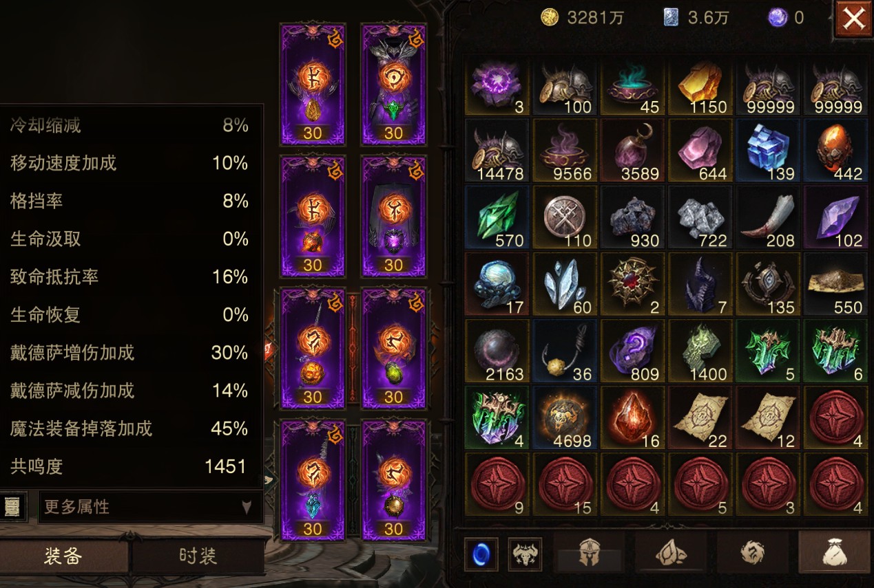Select the blue cube item with 139

coord(768,152)
